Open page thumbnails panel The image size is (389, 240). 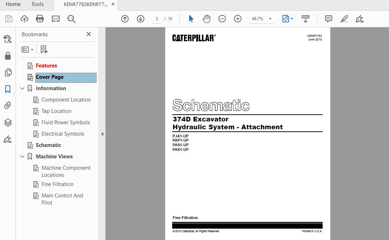tap(8, 72)
